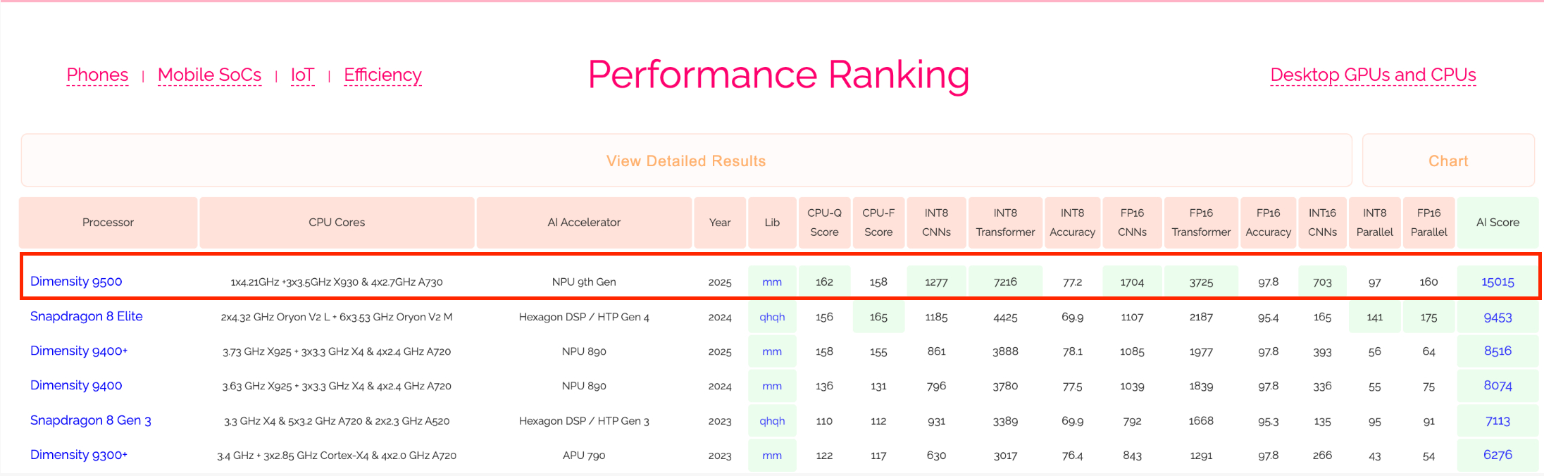Click INT8 Accuracy value 78.1
Screen dimensions: 1544x476
(1072, 351)
